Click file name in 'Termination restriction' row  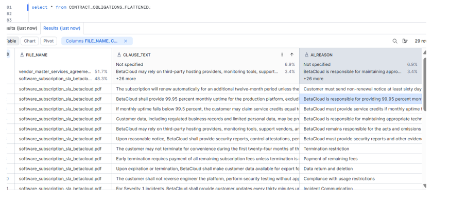coord(60,149)
